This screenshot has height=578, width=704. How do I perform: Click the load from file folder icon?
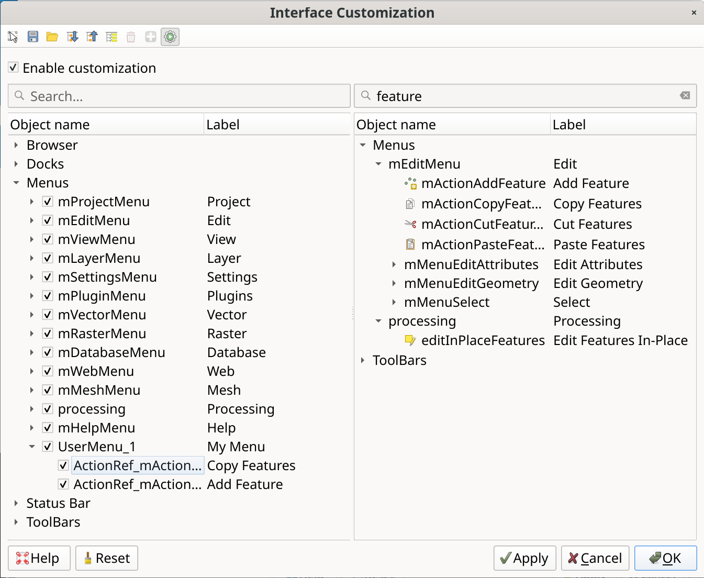[x=52, y=37]
